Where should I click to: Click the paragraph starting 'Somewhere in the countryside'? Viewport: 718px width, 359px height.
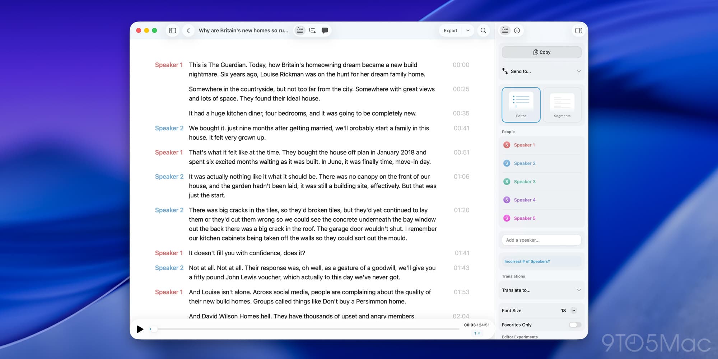312,94
